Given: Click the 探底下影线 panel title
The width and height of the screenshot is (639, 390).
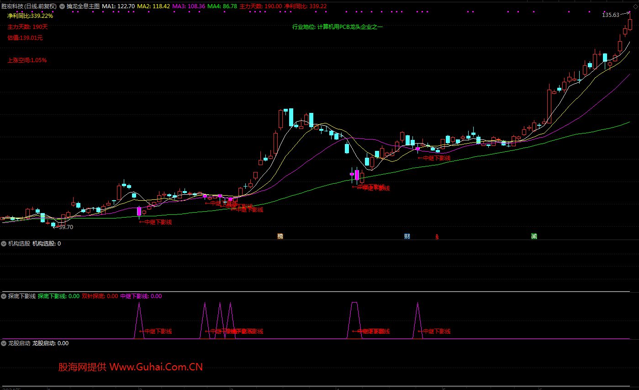Looking at the screenshot, I should coord(22,296).
